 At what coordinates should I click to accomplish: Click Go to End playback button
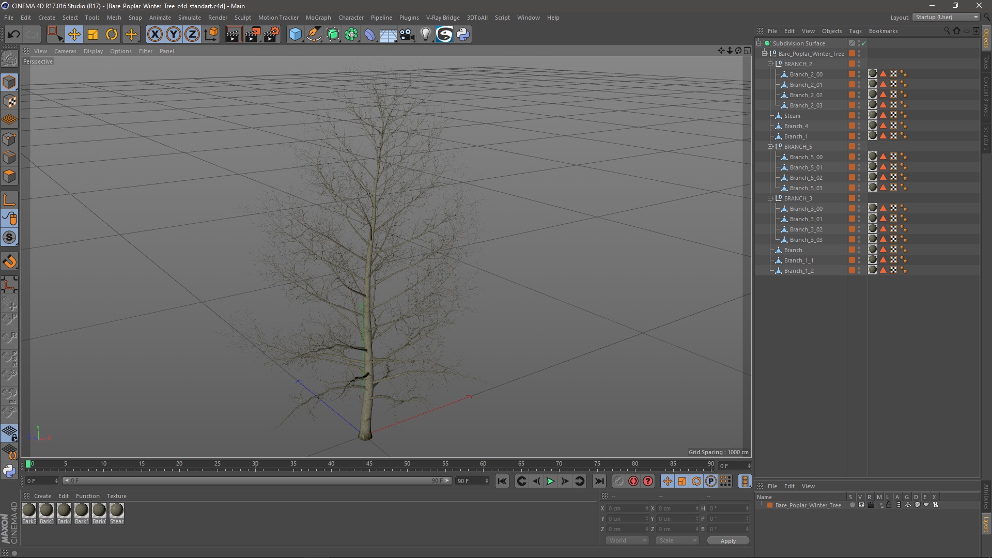point(599,481)
